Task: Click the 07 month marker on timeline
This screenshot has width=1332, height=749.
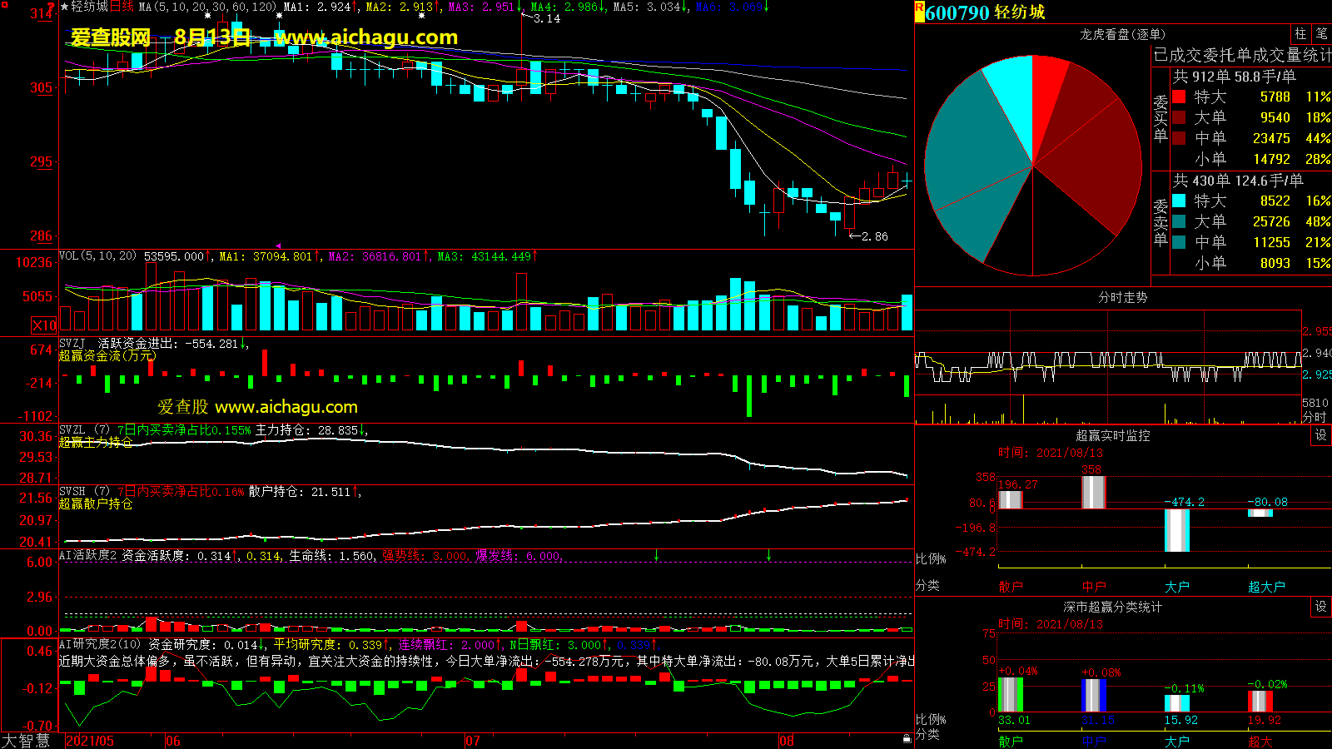Action: [x=472, y=741]
